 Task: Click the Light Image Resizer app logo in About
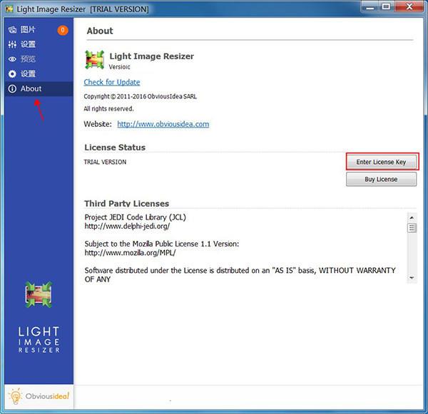tap(94, 59)
